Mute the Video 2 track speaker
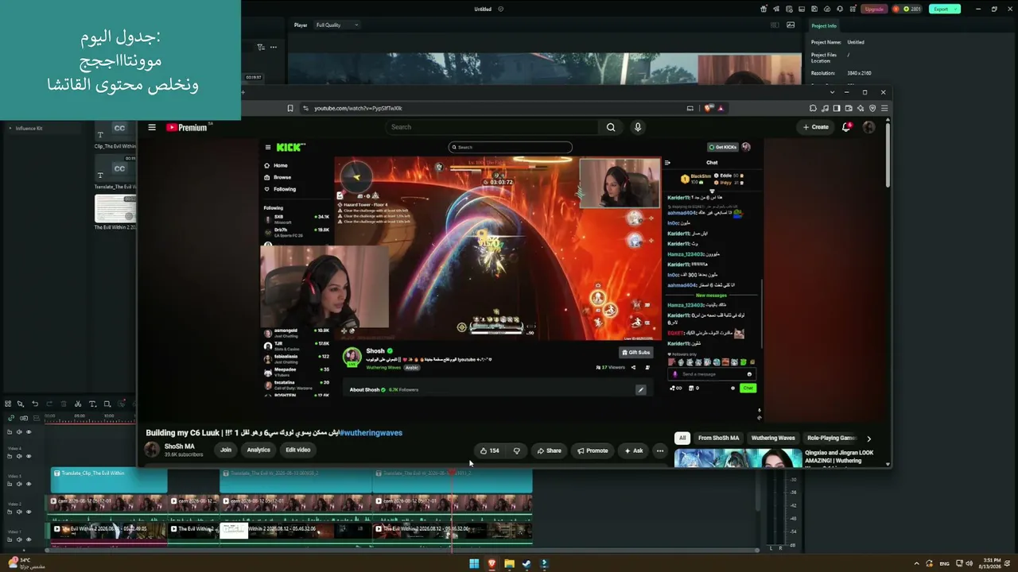 tap(20, 512)
